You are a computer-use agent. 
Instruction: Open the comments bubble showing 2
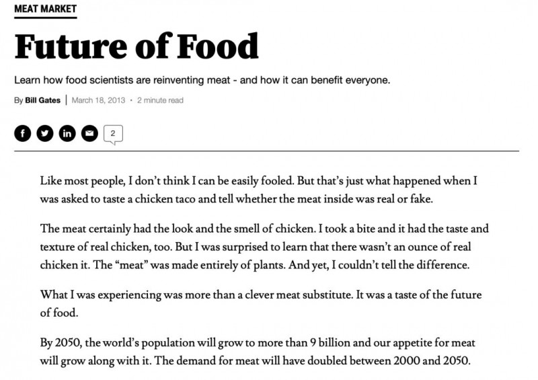pyautogui.click(x=113, y=134)
